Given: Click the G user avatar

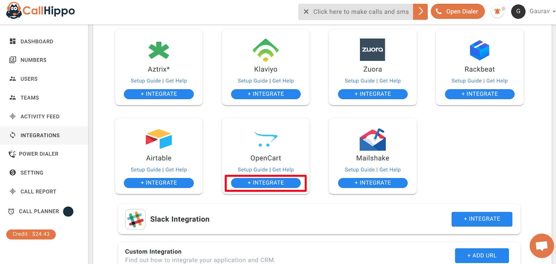Looking at the screenshot, I should [518, 11].
